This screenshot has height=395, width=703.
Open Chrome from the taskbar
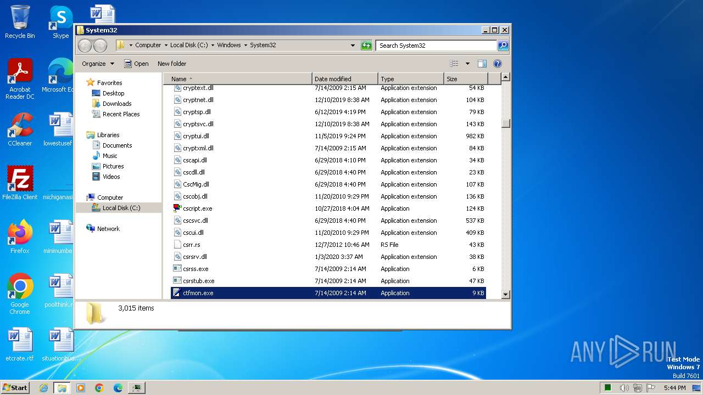tap(99, 388)
